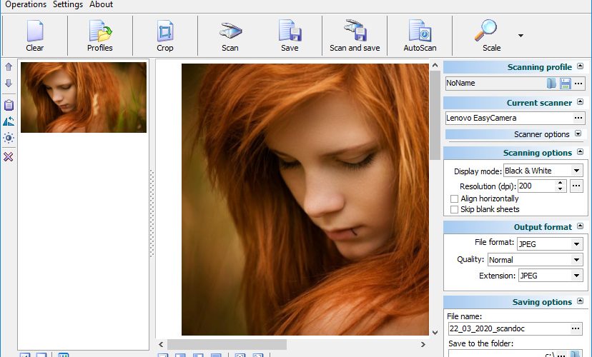This screenshot has width=592, height=357.
Task: Click the Scan and save icon
Action: 355,36
